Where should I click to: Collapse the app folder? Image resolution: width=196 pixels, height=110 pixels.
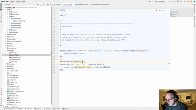coord(6,9)
